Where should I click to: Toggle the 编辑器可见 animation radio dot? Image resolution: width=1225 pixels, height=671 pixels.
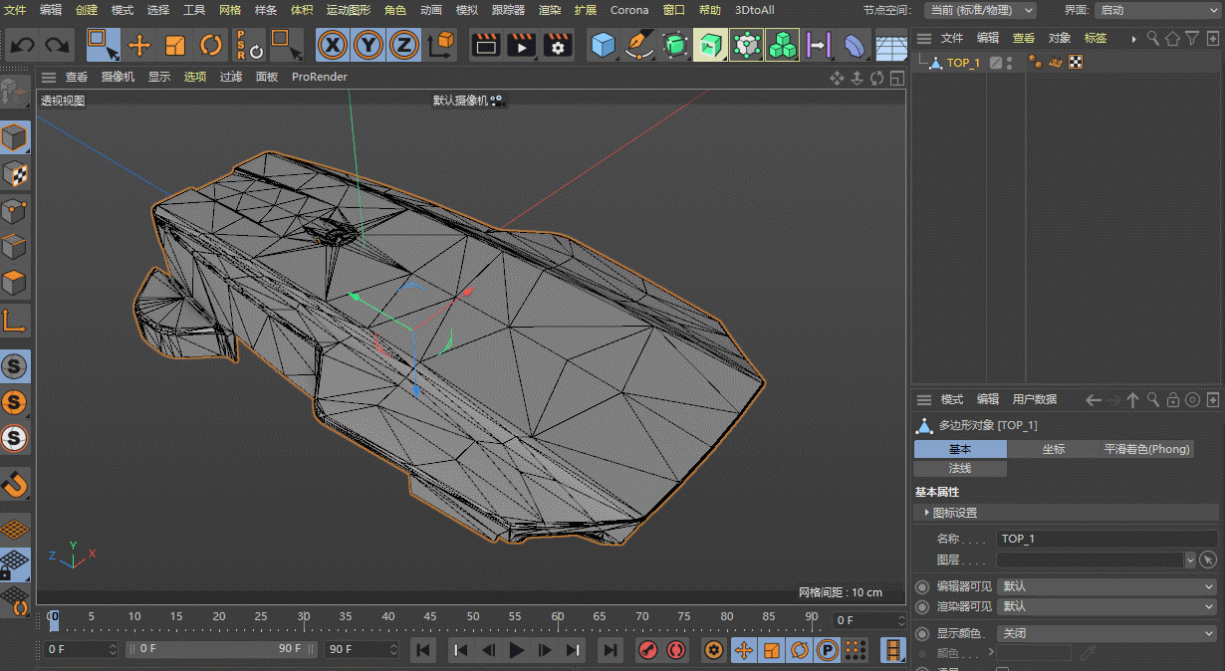921,587
